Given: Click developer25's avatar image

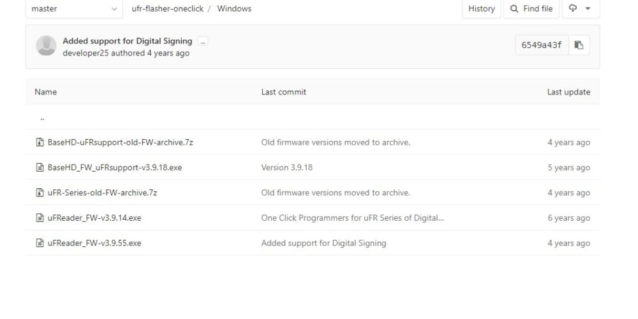Looking at the screenshot, I should (x=46, y=45).
